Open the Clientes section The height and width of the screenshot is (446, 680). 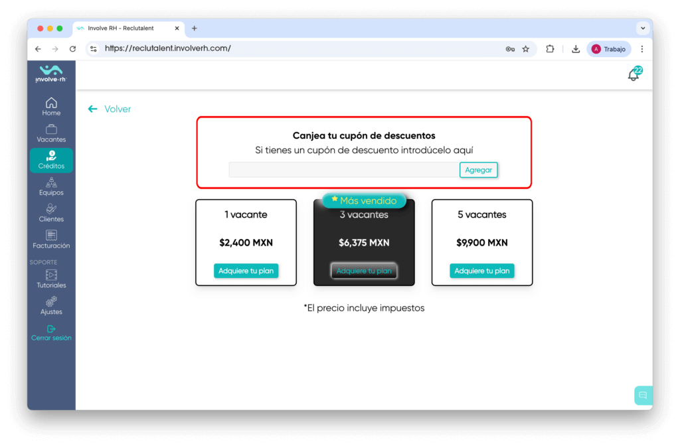(51, 213)
